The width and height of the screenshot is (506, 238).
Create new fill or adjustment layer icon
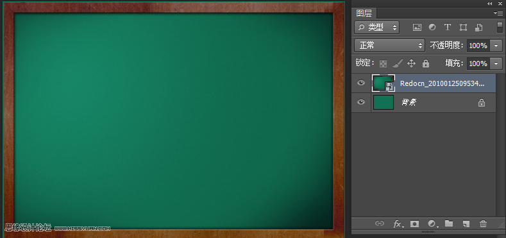pyautogui.click(x=432, y=223)
